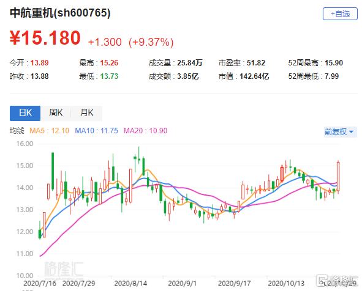Image resolution: width=362 pixels, height=291 pixels.
Task: Open the 前复权 adjustment dropdown
Action: (340, 132)
